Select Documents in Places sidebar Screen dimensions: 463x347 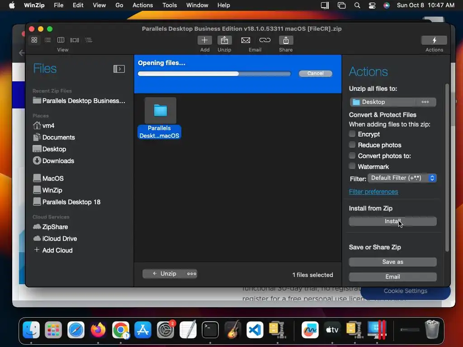coord(54,137)
